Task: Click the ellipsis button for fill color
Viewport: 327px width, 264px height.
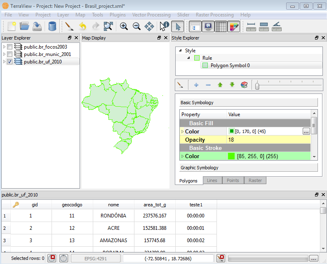Action: click(x=306, y=131)
